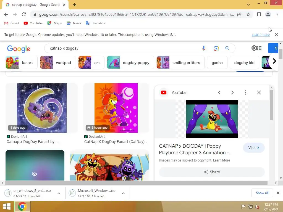Open Chrome side panel

click(x=259, y=14)
